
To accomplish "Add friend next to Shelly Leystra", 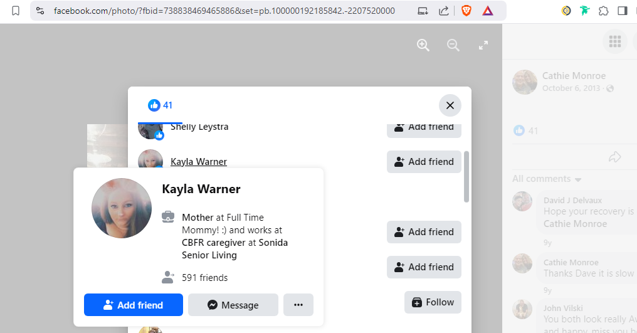I will (x=424, y=129).
